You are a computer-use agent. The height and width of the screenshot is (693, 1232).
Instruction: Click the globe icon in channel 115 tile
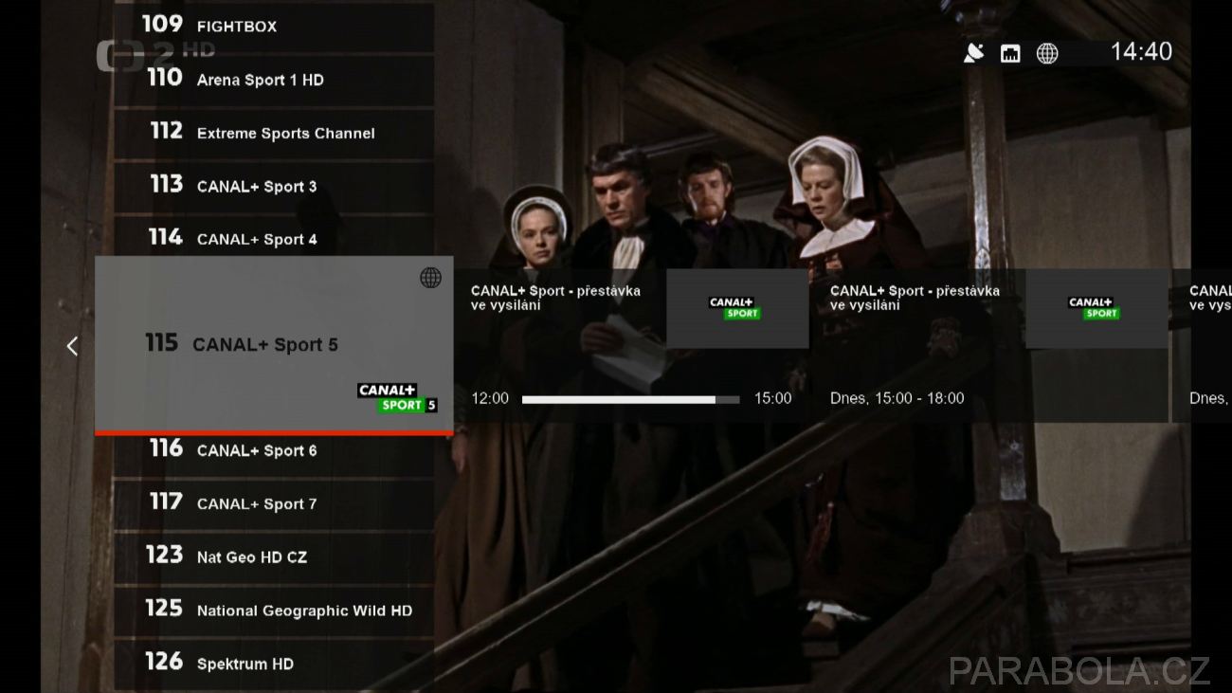point(430,278)
